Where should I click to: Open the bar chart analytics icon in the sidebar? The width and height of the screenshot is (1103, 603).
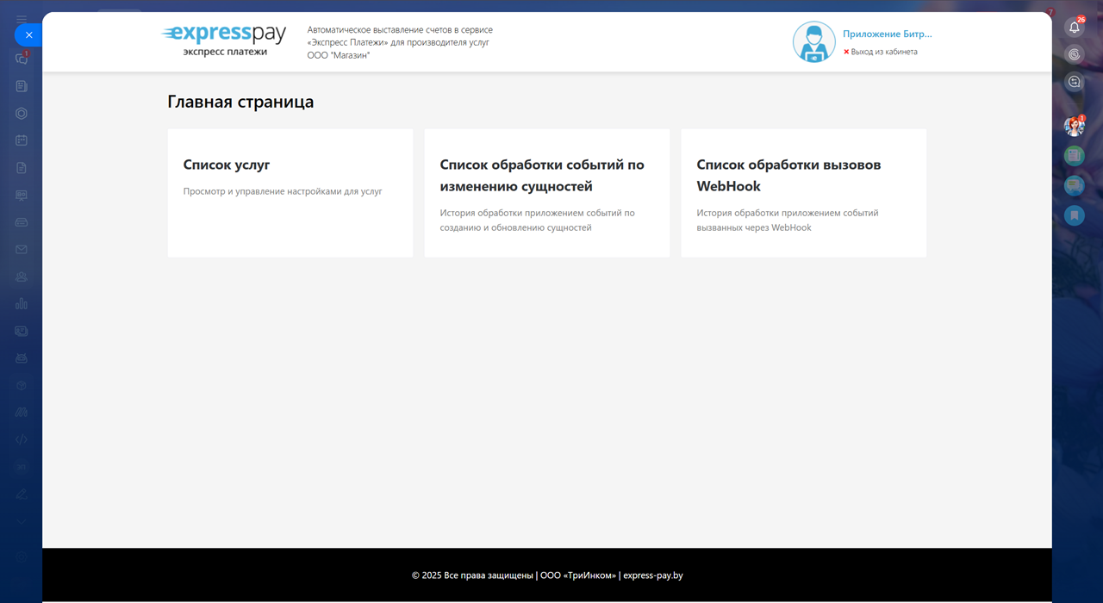click(x=22, y=304)
